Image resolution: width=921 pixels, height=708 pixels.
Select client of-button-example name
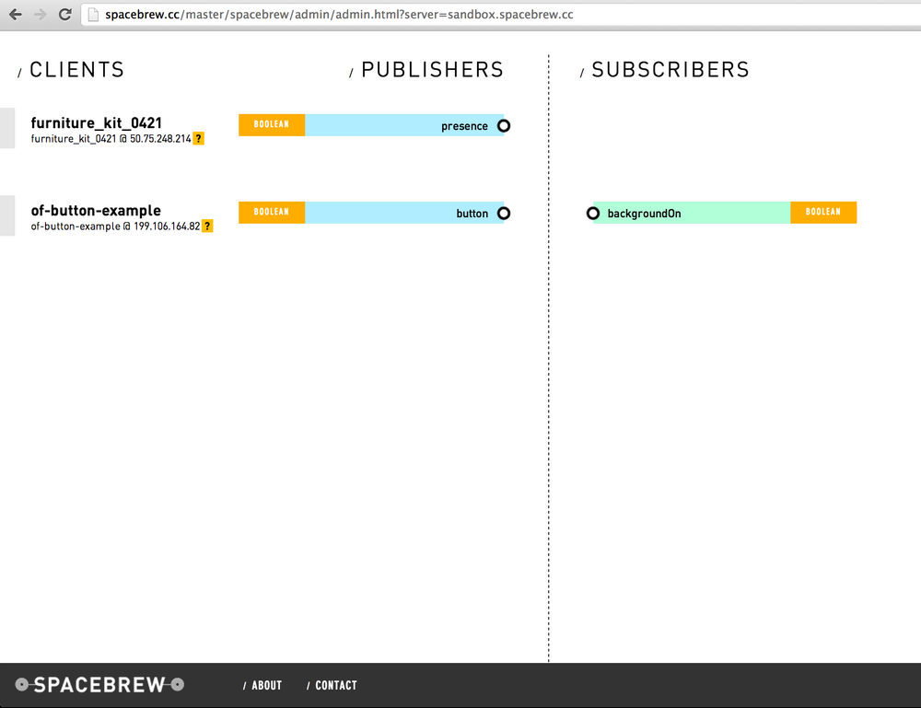[96, 210]
